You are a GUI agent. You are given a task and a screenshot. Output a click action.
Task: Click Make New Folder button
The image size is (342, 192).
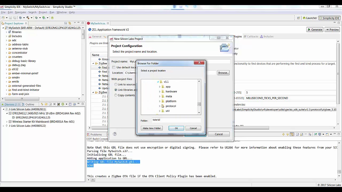[x=152, y=128]
